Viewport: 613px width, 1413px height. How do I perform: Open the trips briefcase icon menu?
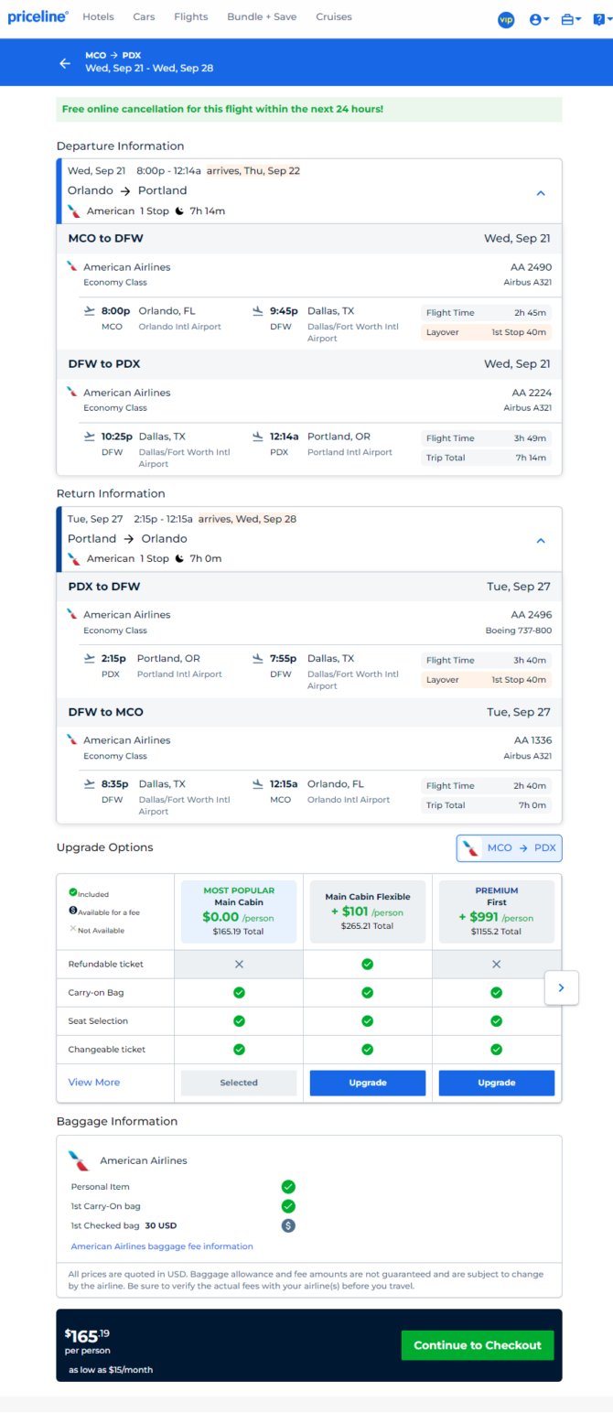(572, 19)
